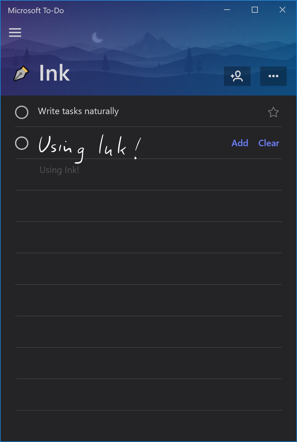This screenshot has width=297, height=442.
Task: Tap the empty ink line below the preview
Action: (x=148, y=206)
